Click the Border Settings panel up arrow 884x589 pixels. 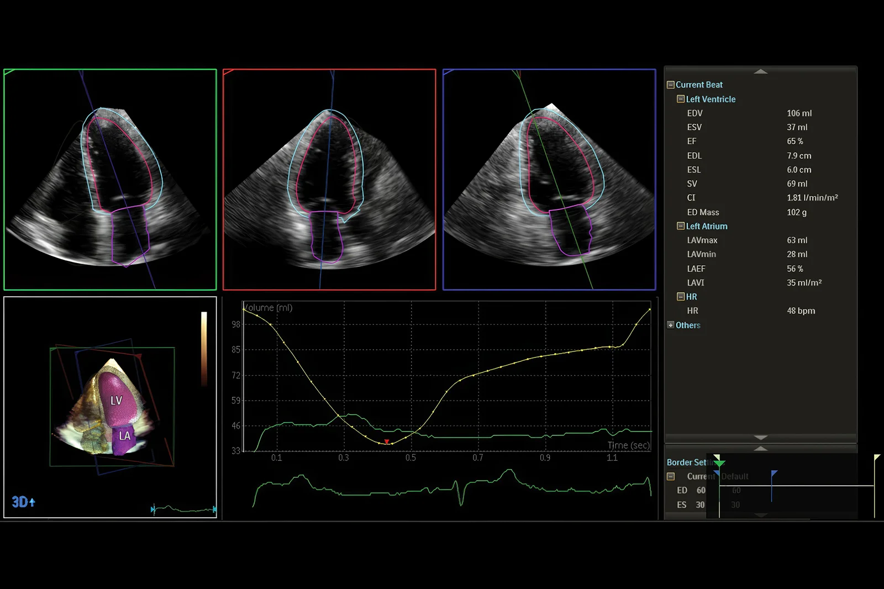coord(761,449)
